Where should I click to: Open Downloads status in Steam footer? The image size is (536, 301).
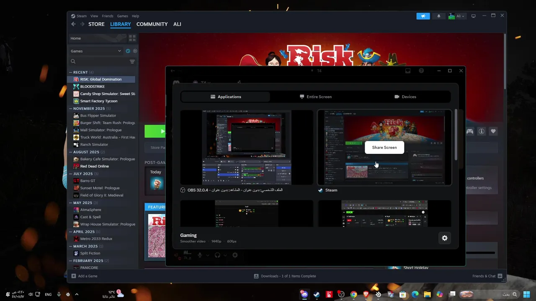coord(285,276)
